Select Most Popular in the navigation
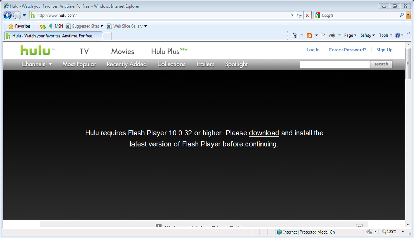The height and width of the screenshot is (238, 414). [x=79, y=64]
